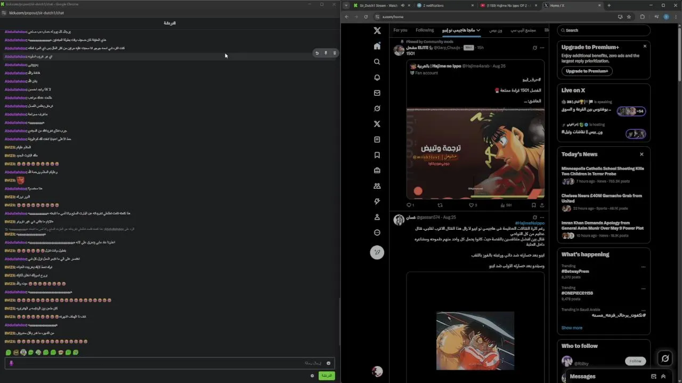682x383 pixels.
Task: Open Explore search icon in X sidebar
Action: [377, 62]
